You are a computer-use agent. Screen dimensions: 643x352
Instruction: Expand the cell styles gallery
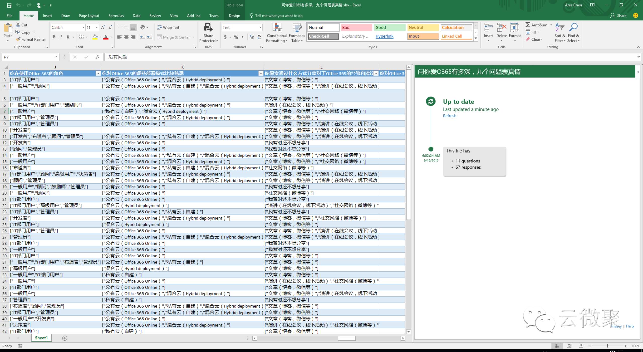(x=475, y=39)
